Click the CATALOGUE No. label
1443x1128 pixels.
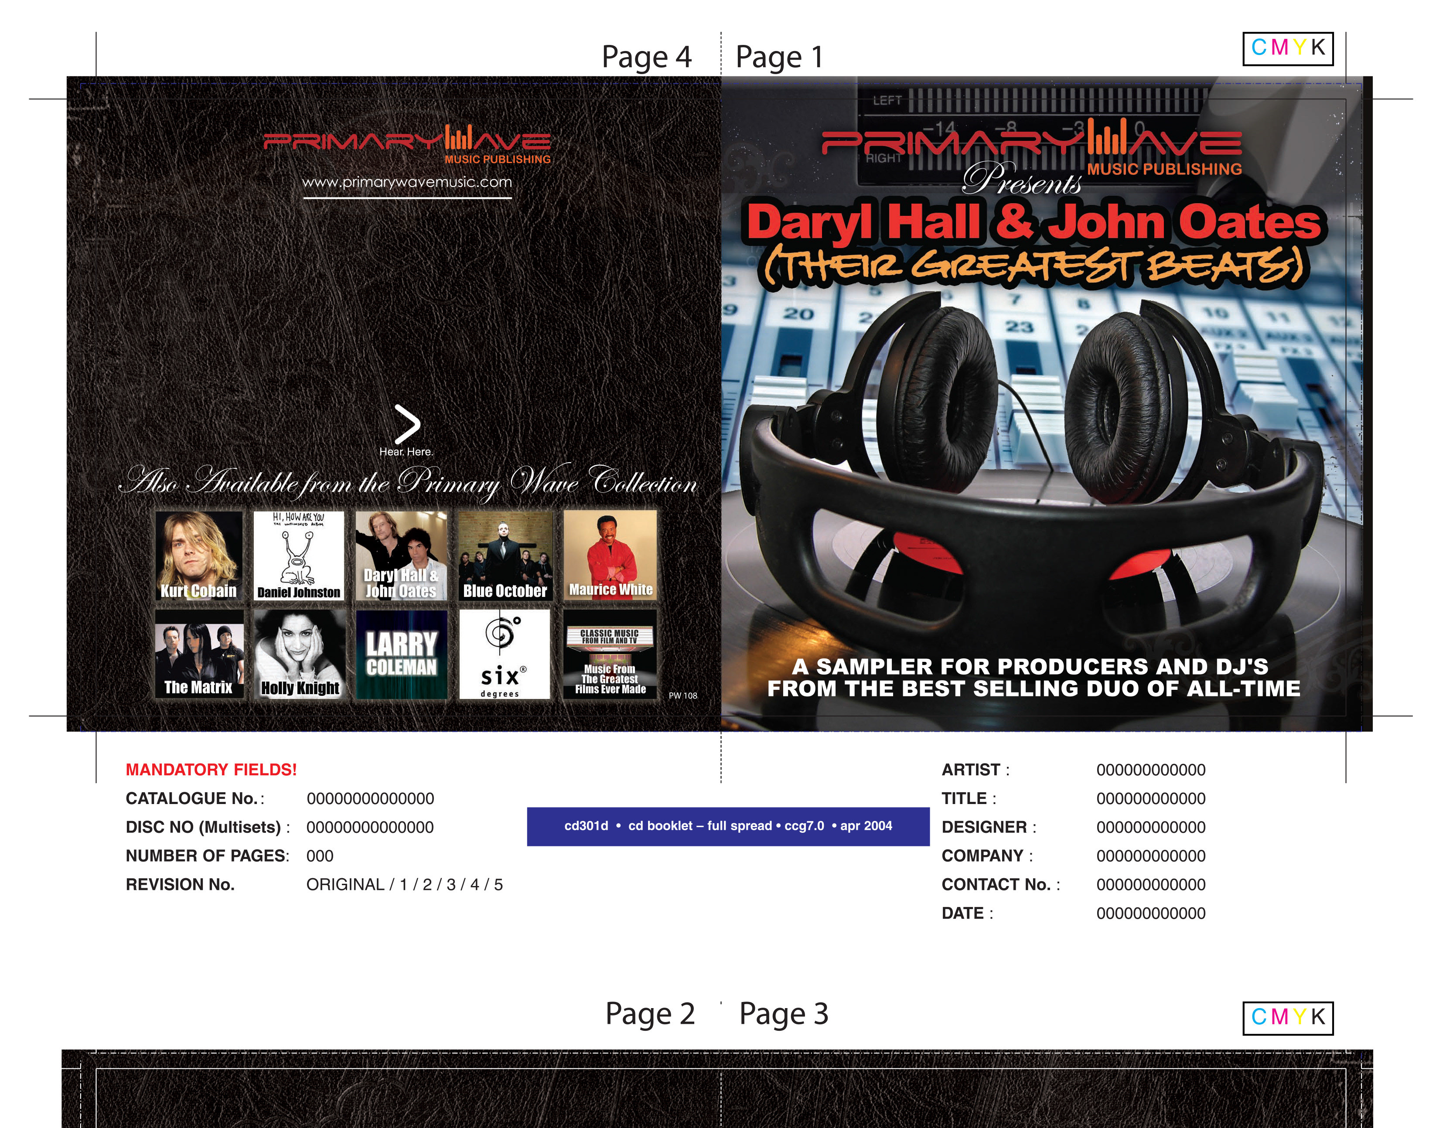pyautogui.click(x=195, y=799)
